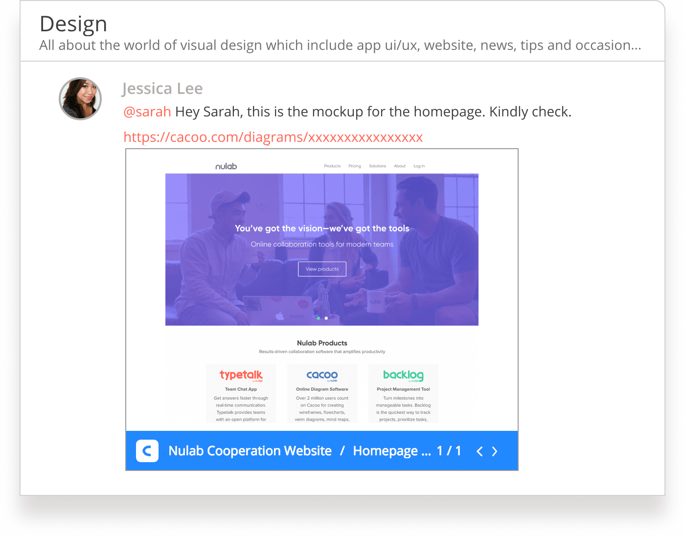The width and height of the screenshot is (685, 536).
Task: Click the typetalk product card logo
Action: [x=241, y=376]
